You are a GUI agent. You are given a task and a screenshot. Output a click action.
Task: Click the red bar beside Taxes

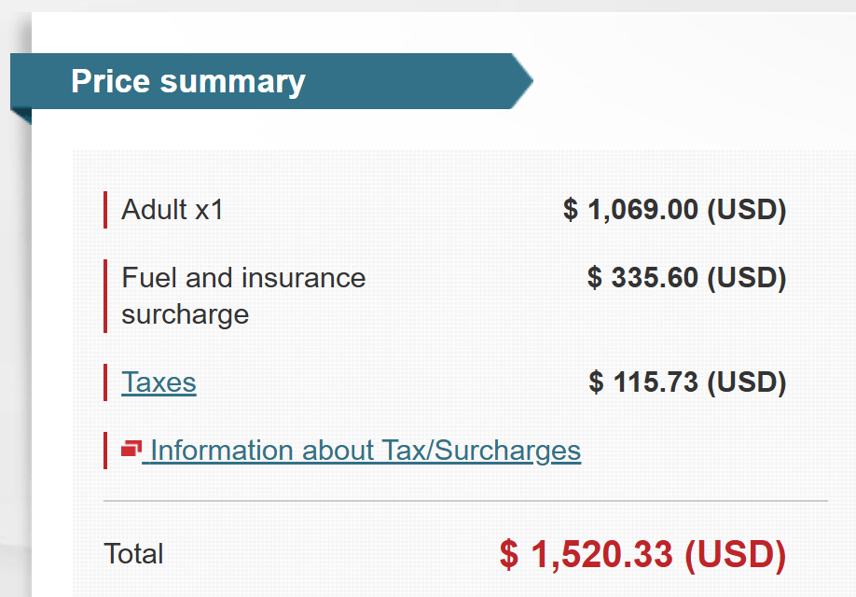click(105, 382)
